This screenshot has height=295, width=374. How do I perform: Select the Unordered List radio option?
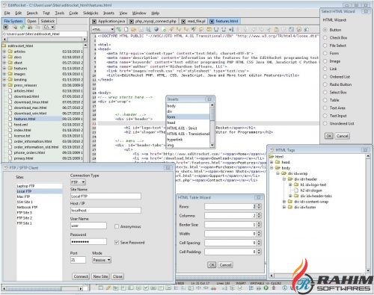pos(325,123)
